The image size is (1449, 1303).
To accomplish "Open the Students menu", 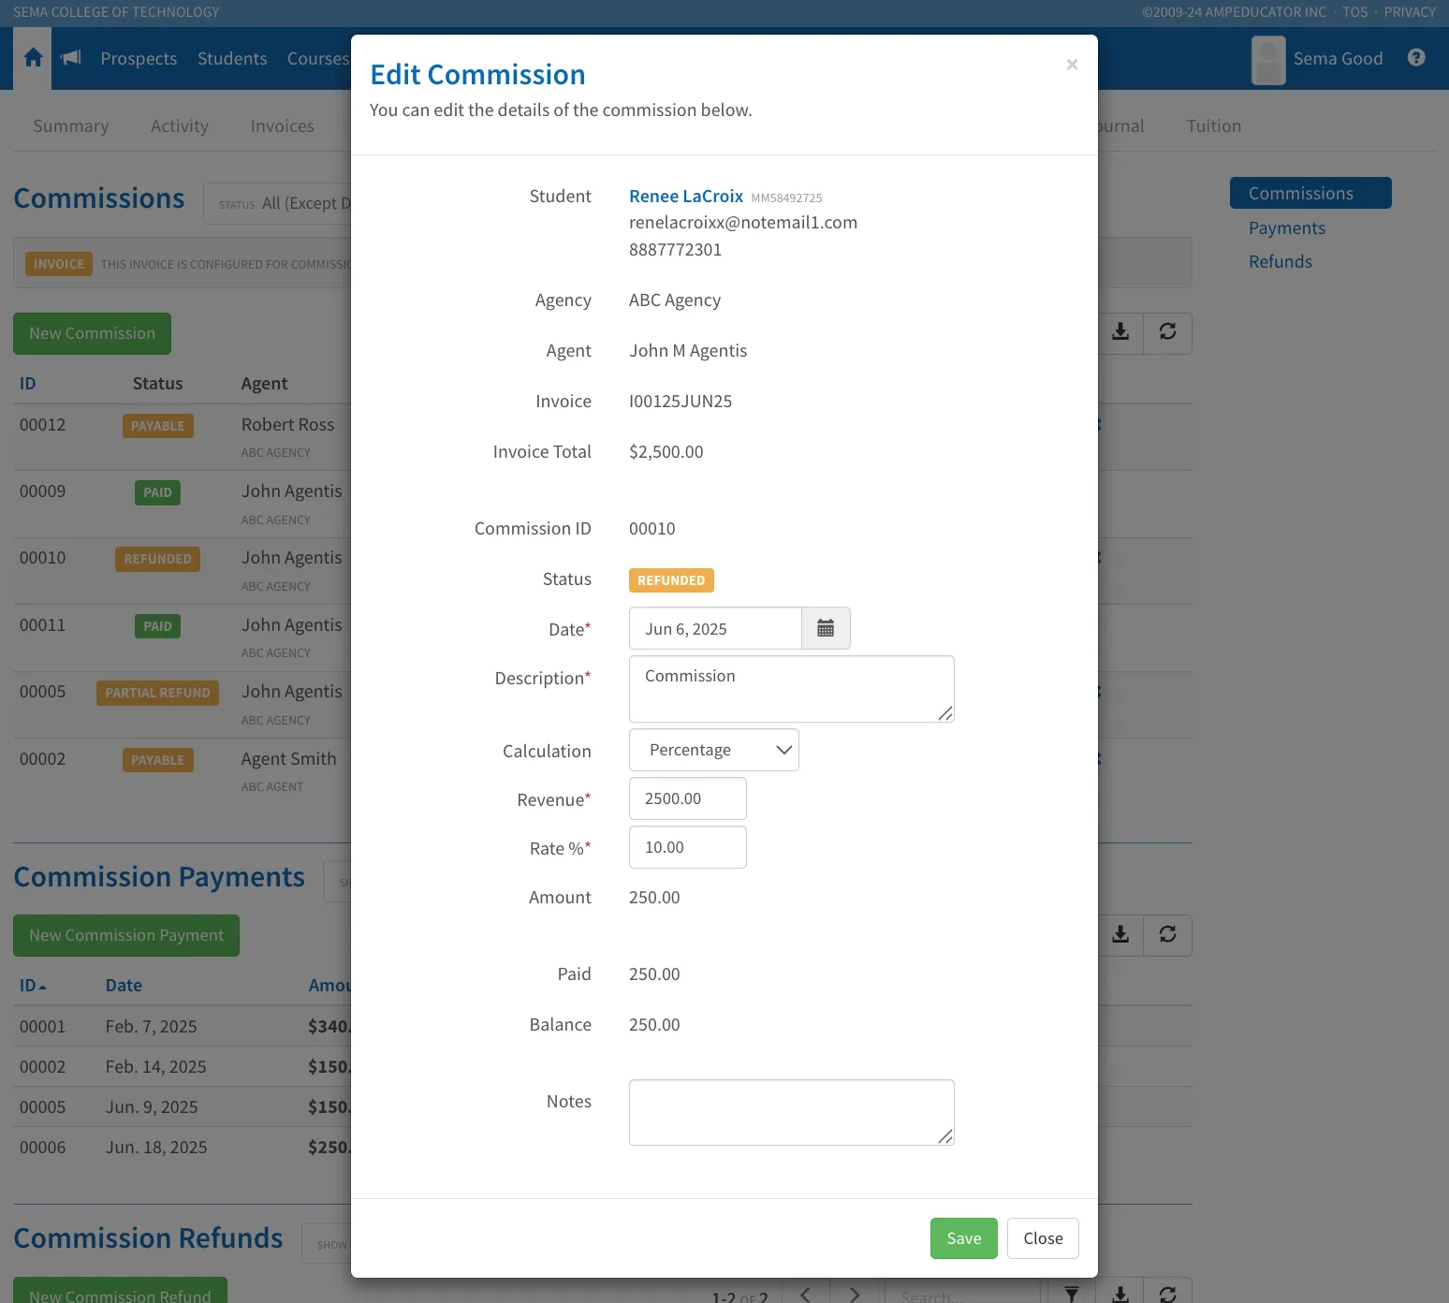I will [x=232, y=58].
